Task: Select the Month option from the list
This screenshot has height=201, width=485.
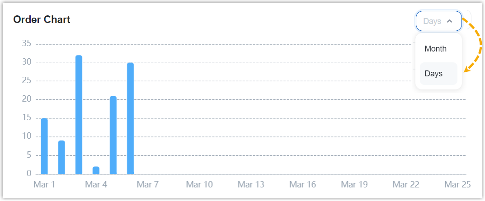Action: (x=436, y=49)
